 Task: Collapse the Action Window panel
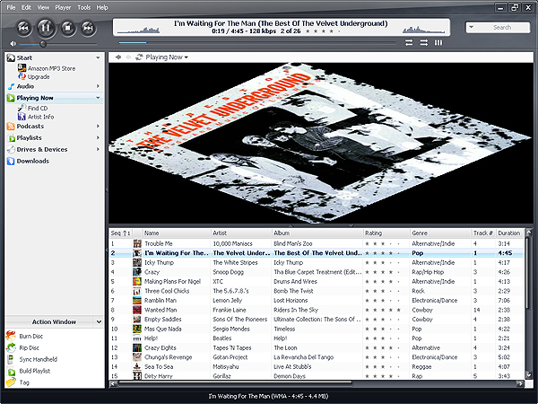(99, 322)
